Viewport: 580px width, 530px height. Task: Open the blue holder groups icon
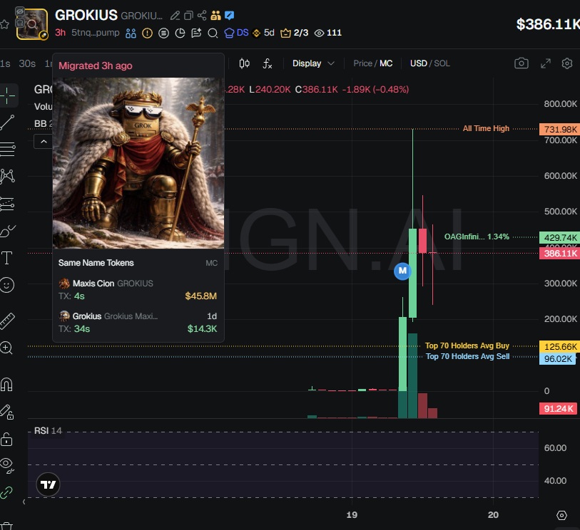[131, 33]
